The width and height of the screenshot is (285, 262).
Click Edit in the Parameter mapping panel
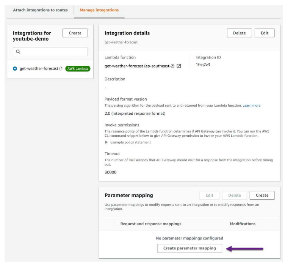[209, 196]
